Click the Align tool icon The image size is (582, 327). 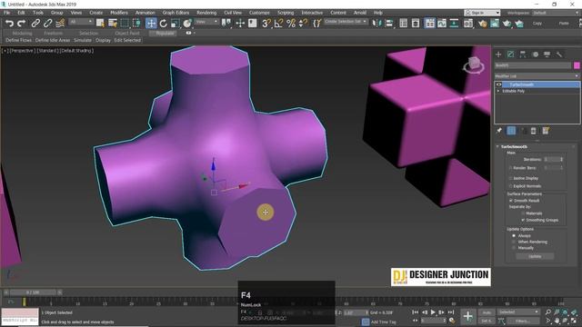pos(389,24)
